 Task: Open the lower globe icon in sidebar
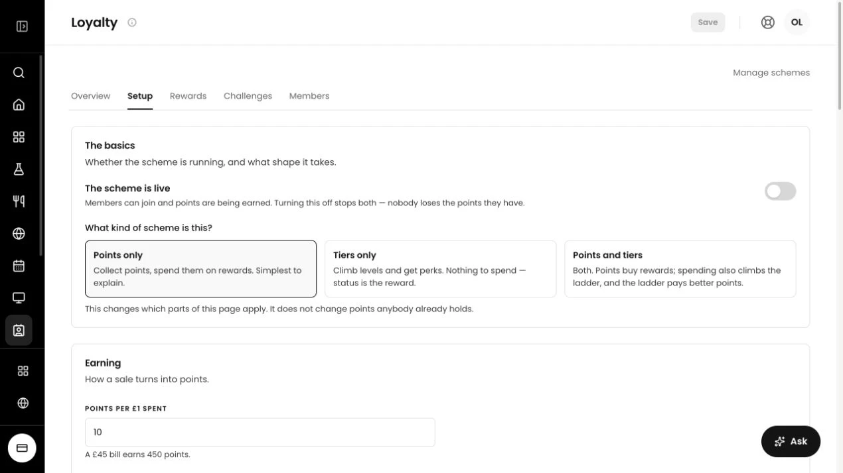pos(23,403)
